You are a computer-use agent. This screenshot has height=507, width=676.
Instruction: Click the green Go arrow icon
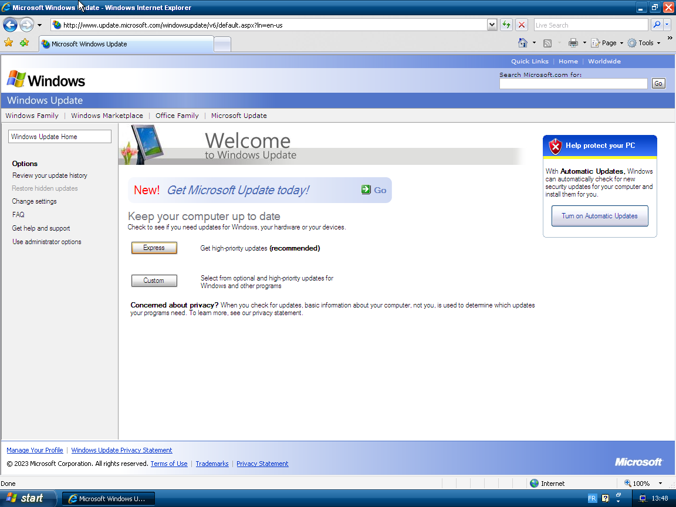366,190
